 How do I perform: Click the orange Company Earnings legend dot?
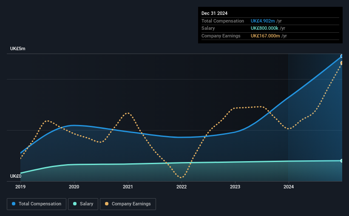pyautogui.click(x=107, y=204)
